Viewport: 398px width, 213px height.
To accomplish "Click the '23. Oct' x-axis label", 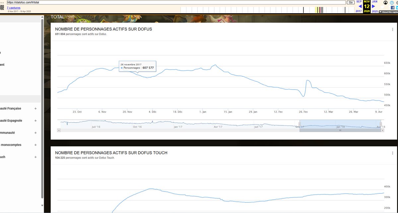I will pyautogui.click(x=77, y=112).
